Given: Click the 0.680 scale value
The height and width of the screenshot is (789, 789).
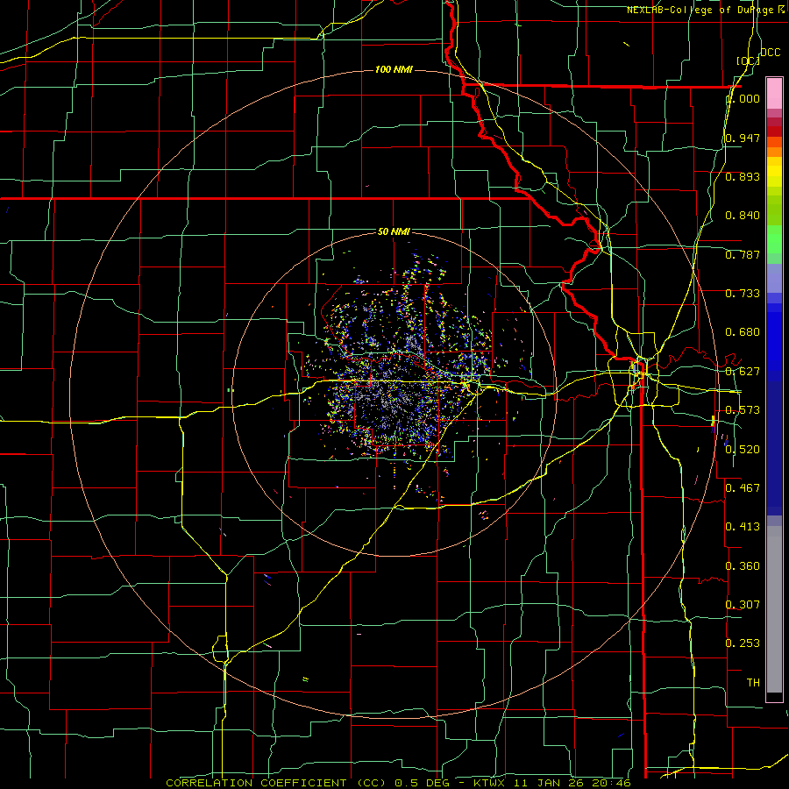Looking at the screenshot, I should click(x=743, y=332).
